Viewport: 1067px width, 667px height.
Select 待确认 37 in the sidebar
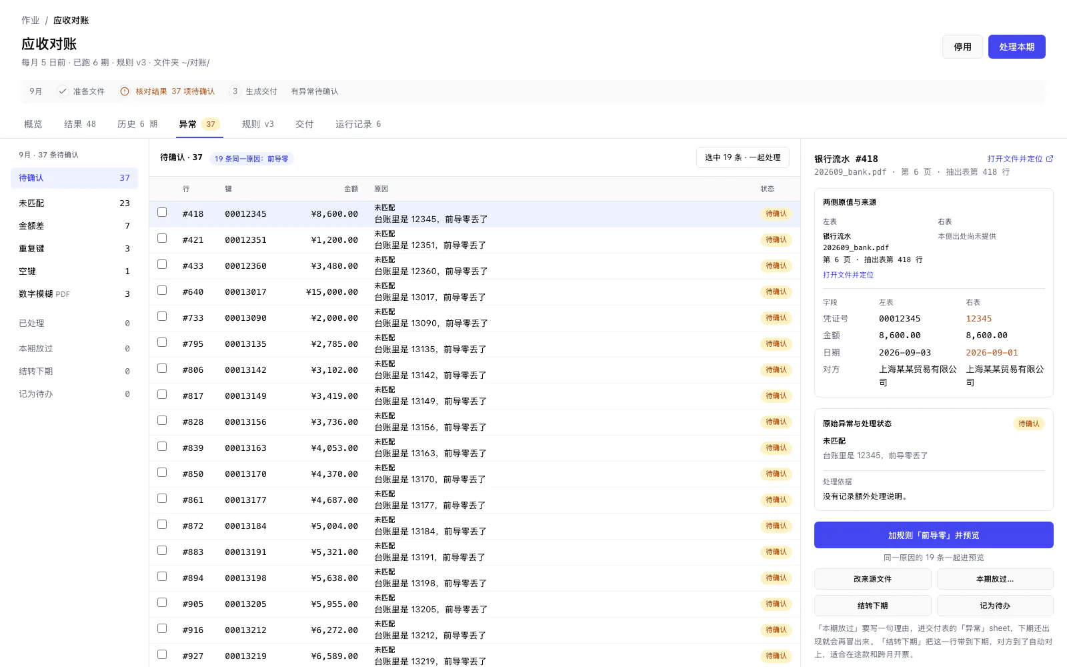coord(75,178)
